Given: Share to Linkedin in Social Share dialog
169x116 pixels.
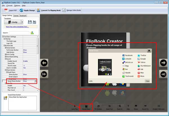Looking at the screenshot, I should (127, 59).
